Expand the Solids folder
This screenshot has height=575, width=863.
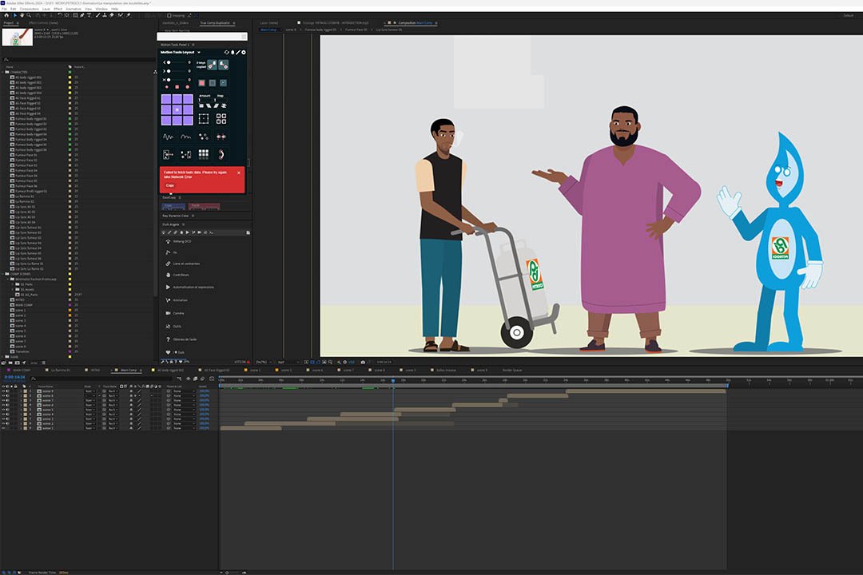click(2, 356)
